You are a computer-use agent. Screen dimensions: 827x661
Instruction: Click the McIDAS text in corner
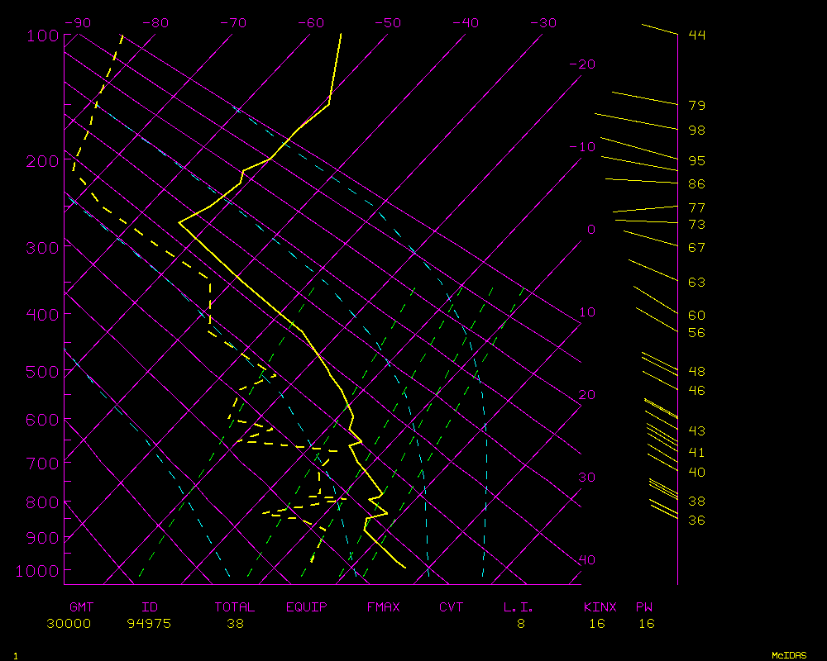(x=789, y=655)
